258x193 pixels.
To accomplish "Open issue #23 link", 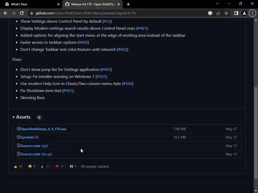I will [107, 21].
